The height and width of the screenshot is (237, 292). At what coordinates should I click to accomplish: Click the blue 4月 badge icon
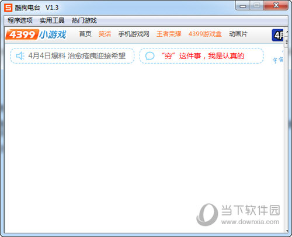[x=277, y=35]
